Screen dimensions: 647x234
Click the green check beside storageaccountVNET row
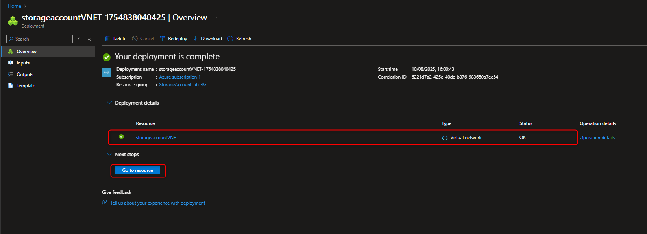121,137
